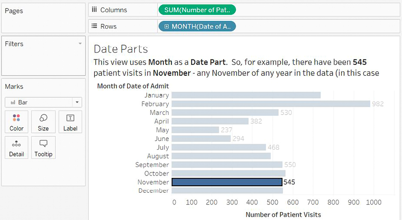Open the Size marks card

43,122
